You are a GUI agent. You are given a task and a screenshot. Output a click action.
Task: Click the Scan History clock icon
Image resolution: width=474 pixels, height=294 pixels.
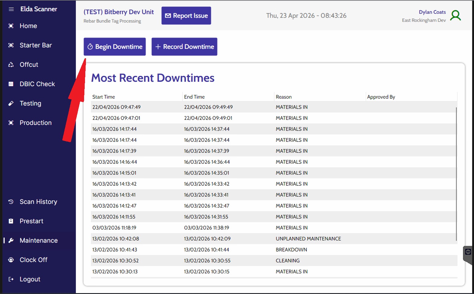tap(11, 202)
